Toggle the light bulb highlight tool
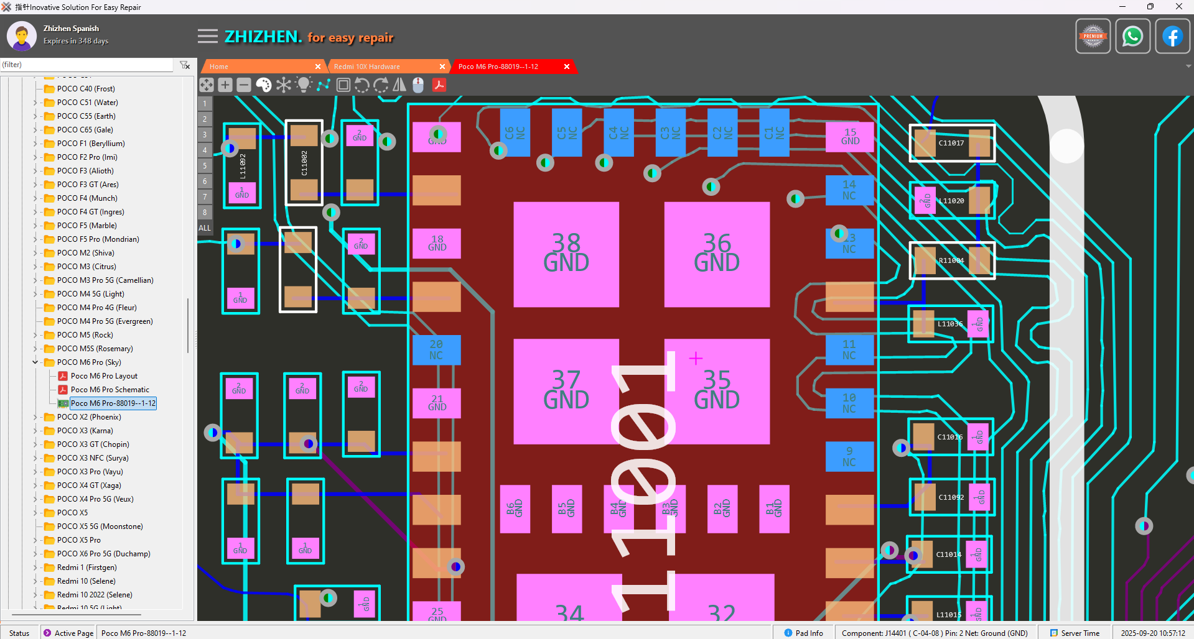This screenshot has width=1194, height=639. coord(304,85)
